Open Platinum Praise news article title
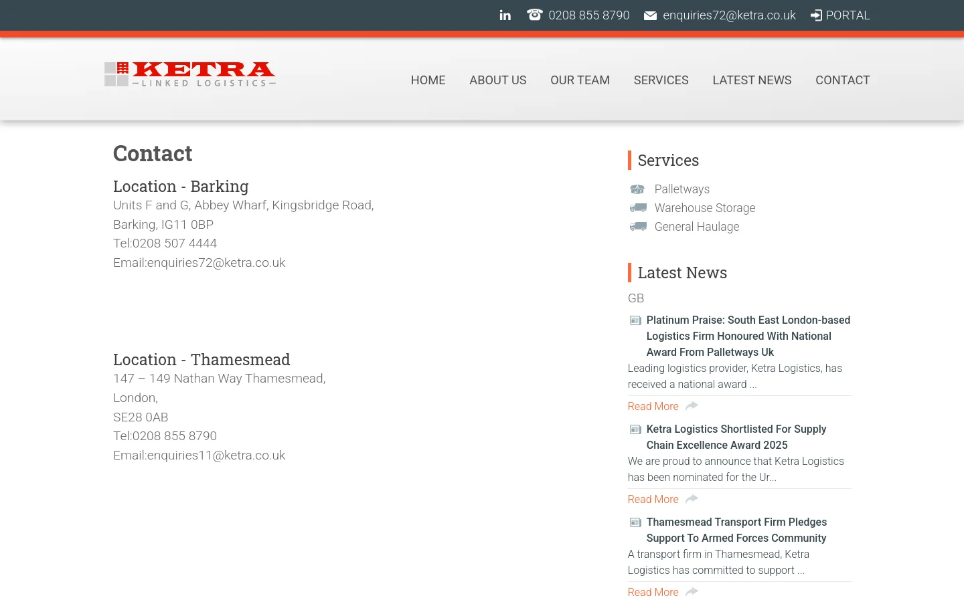This screenshot has width=964, height=602. point(748,336)
